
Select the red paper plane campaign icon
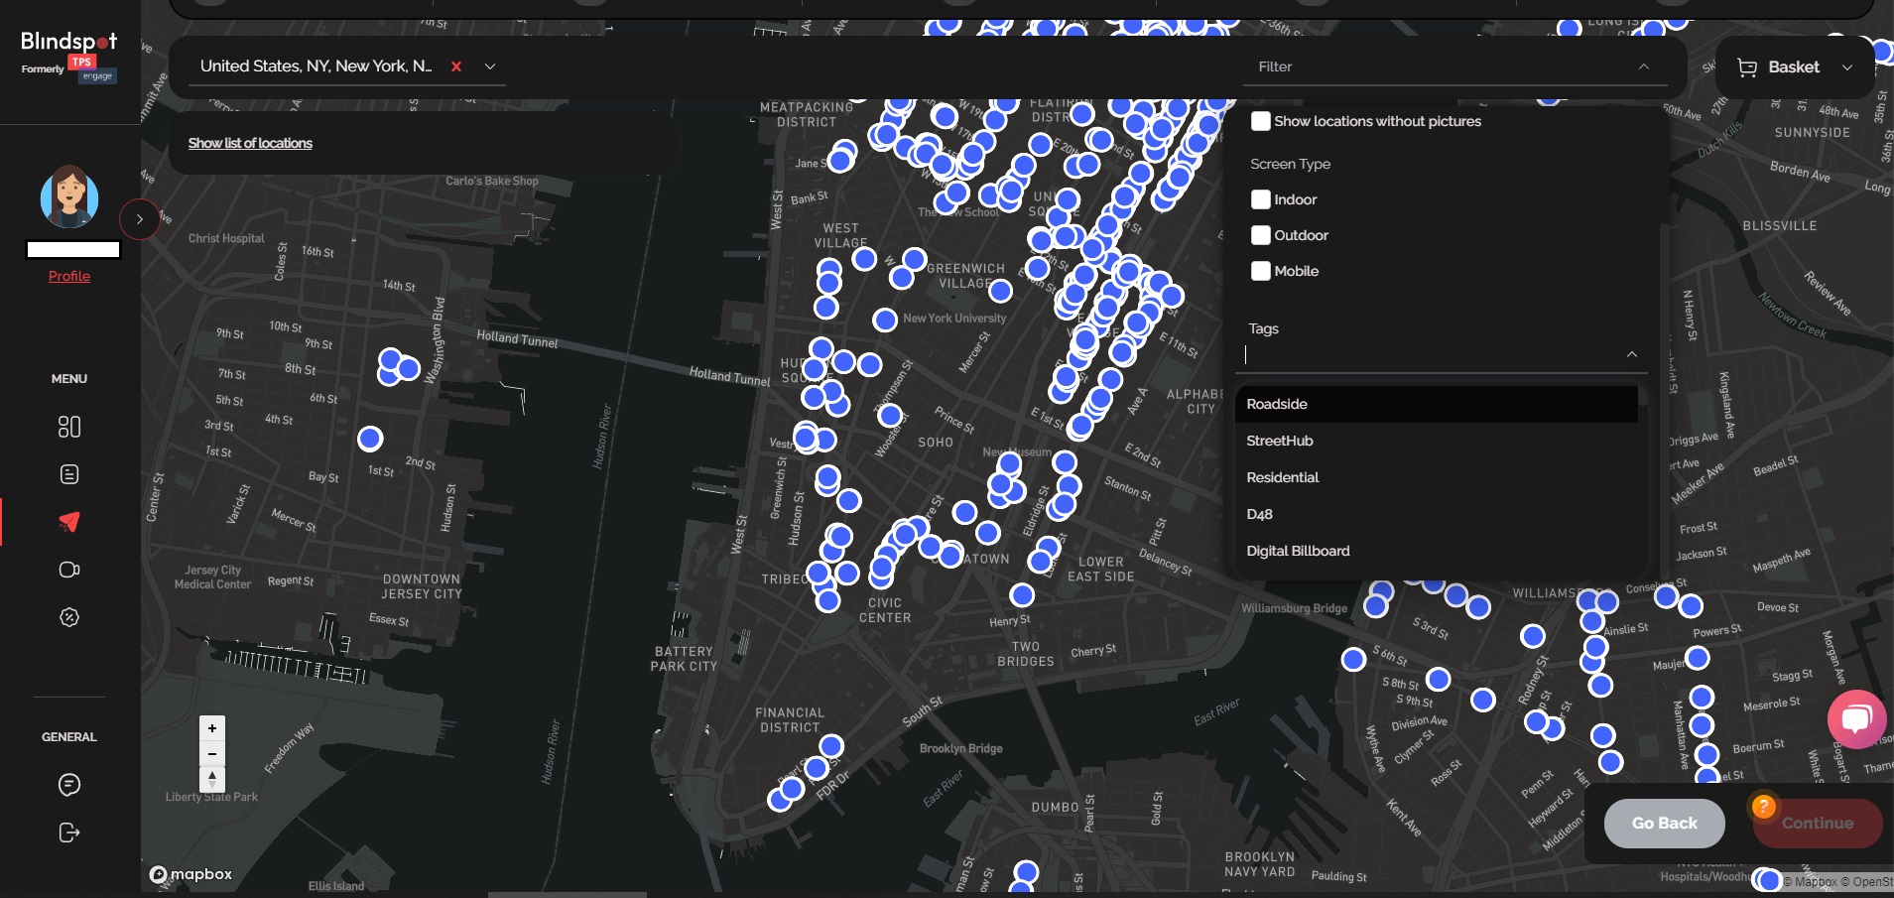click(69, 522)
